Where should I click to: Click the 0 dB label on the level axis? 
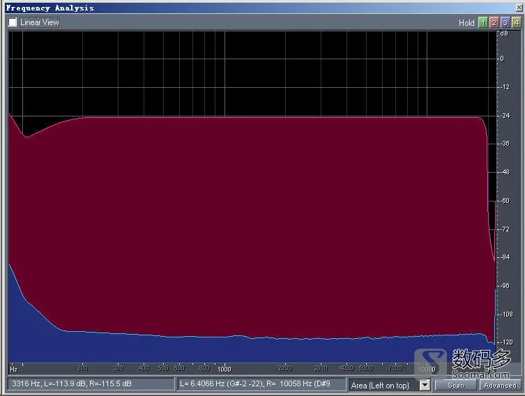(x=502, y=59)
